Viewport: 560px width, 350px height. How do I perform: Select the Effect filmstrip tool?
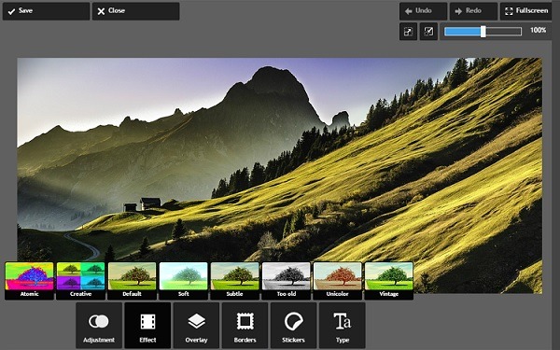click(147, 326)
